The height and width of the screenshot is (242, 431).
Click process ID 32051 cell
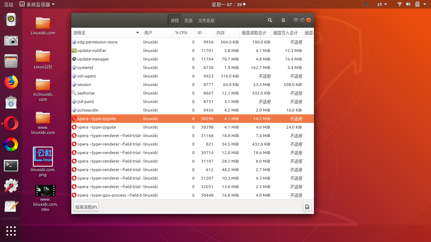coord(207,187)
